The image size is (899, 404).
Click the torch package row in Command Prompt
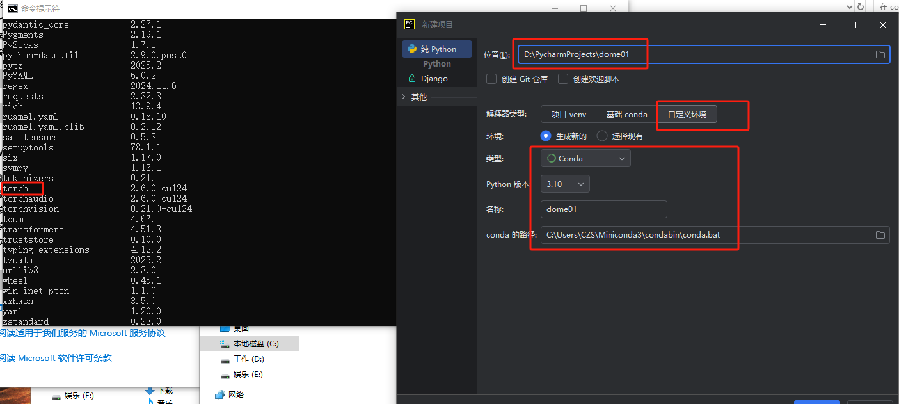point(95,189)
